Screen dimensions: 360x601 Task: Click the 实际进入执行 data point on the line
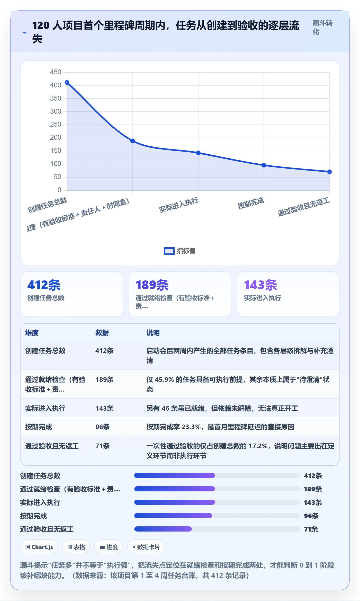198,153
